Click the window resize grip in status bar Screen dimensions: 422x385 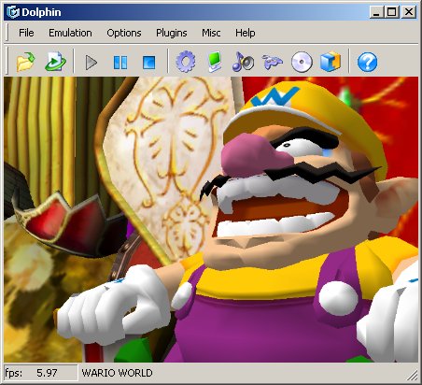tap(413, 375)
